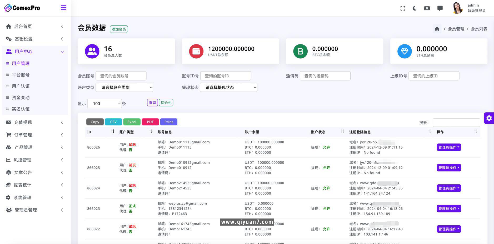
Task: Click the home icon in the breadcrumb
Action: click(437, 29)
